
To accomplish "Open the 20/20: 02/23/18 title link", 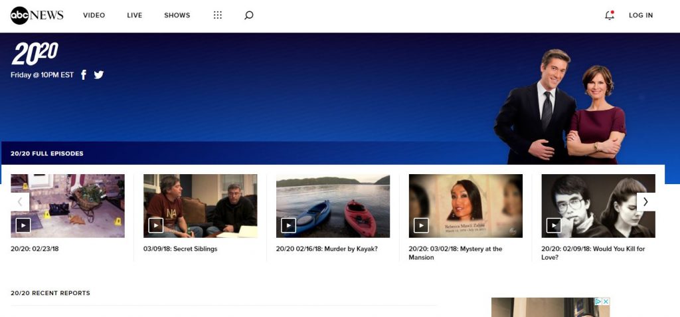I will (x=35, y=249).
